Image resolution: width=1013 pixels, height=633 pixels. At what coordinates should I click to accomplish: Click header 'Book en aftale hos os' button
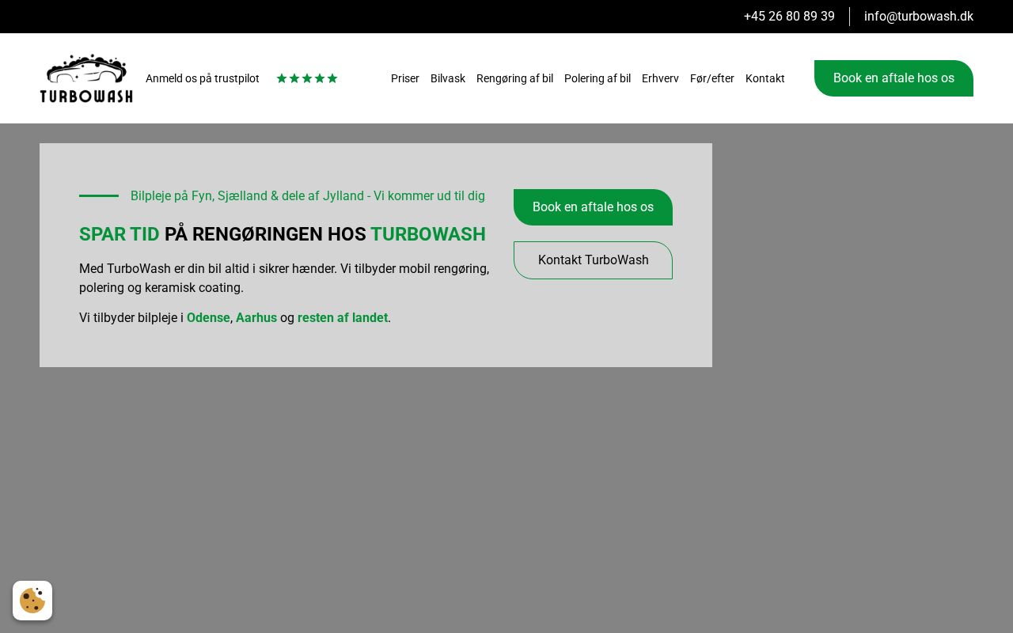tap(893, 78)
